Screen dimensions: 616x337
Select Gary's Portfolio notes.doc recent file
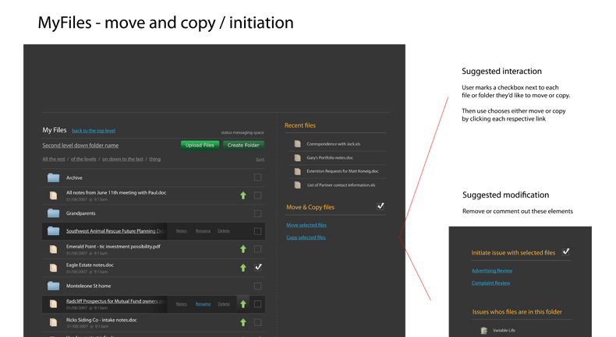tap(330, 158)
